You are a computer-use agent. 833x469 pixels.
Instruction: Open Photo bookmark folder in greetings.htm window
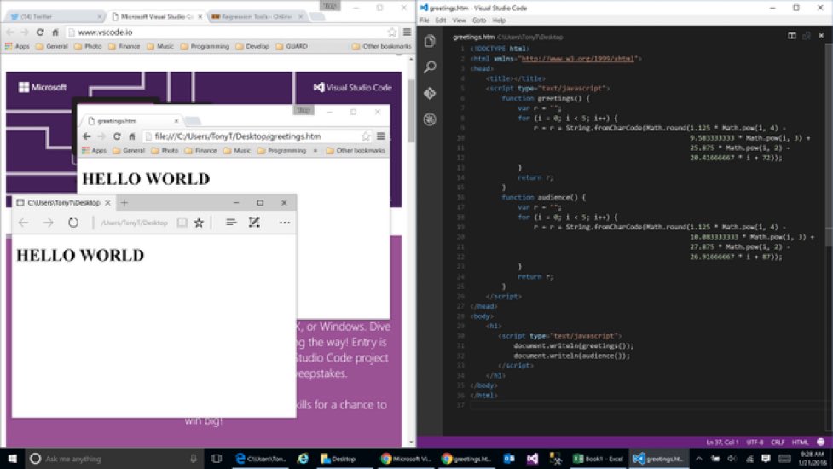pyautogui.click(x=165, y=150)
